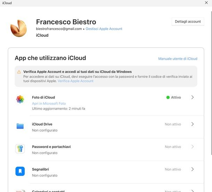Open Manuale utente di iCloud link
The image size is (212, 192).
point(178,59)
